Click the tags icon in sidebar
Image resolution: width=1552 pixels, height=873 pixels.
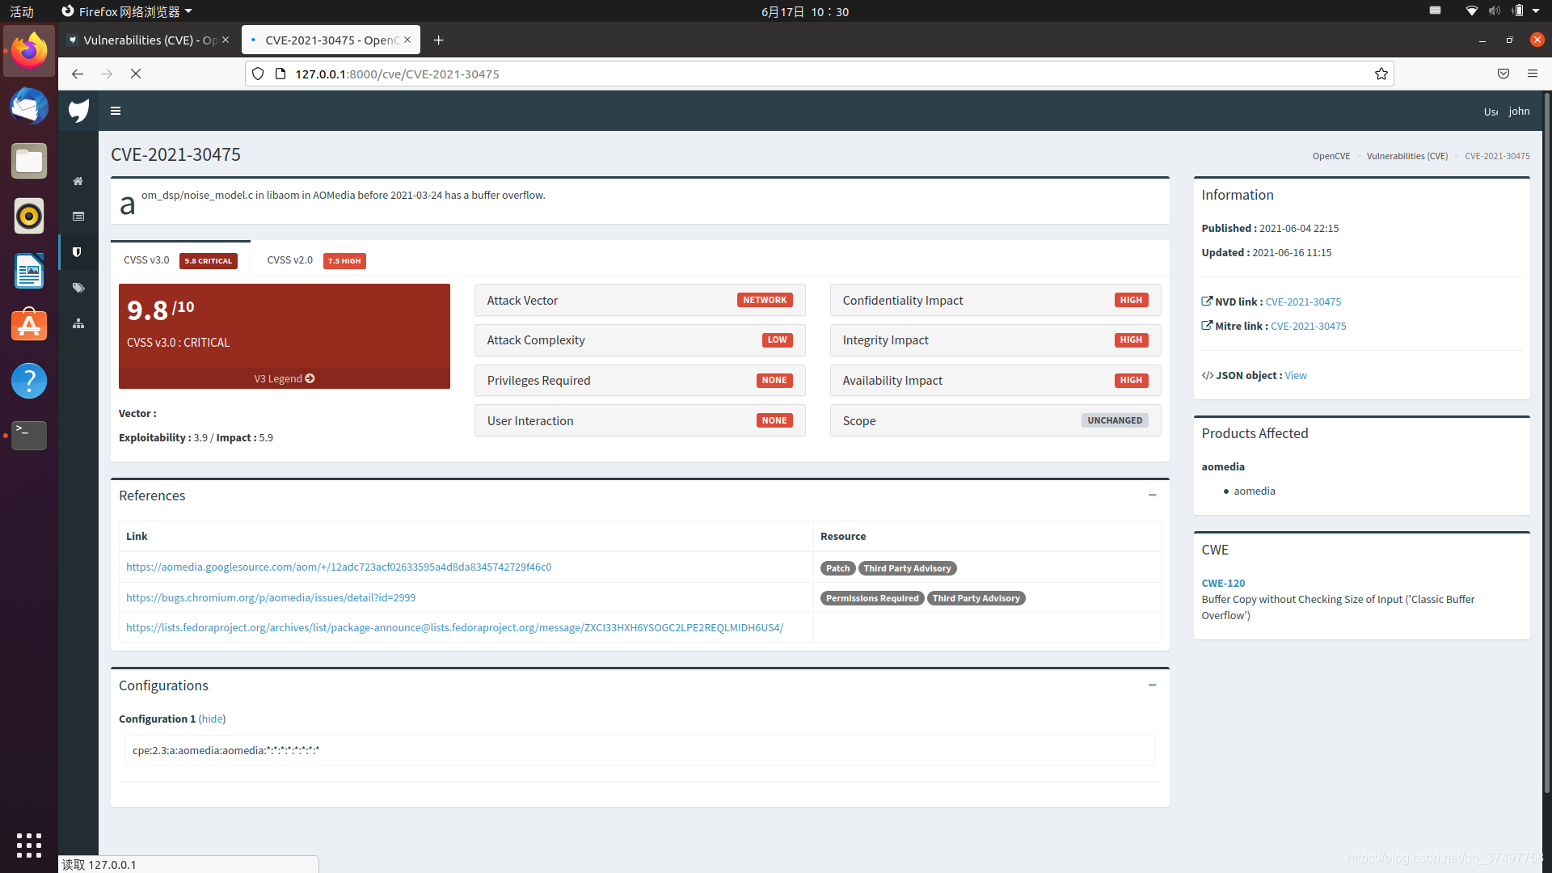click(x=78, y=288)
